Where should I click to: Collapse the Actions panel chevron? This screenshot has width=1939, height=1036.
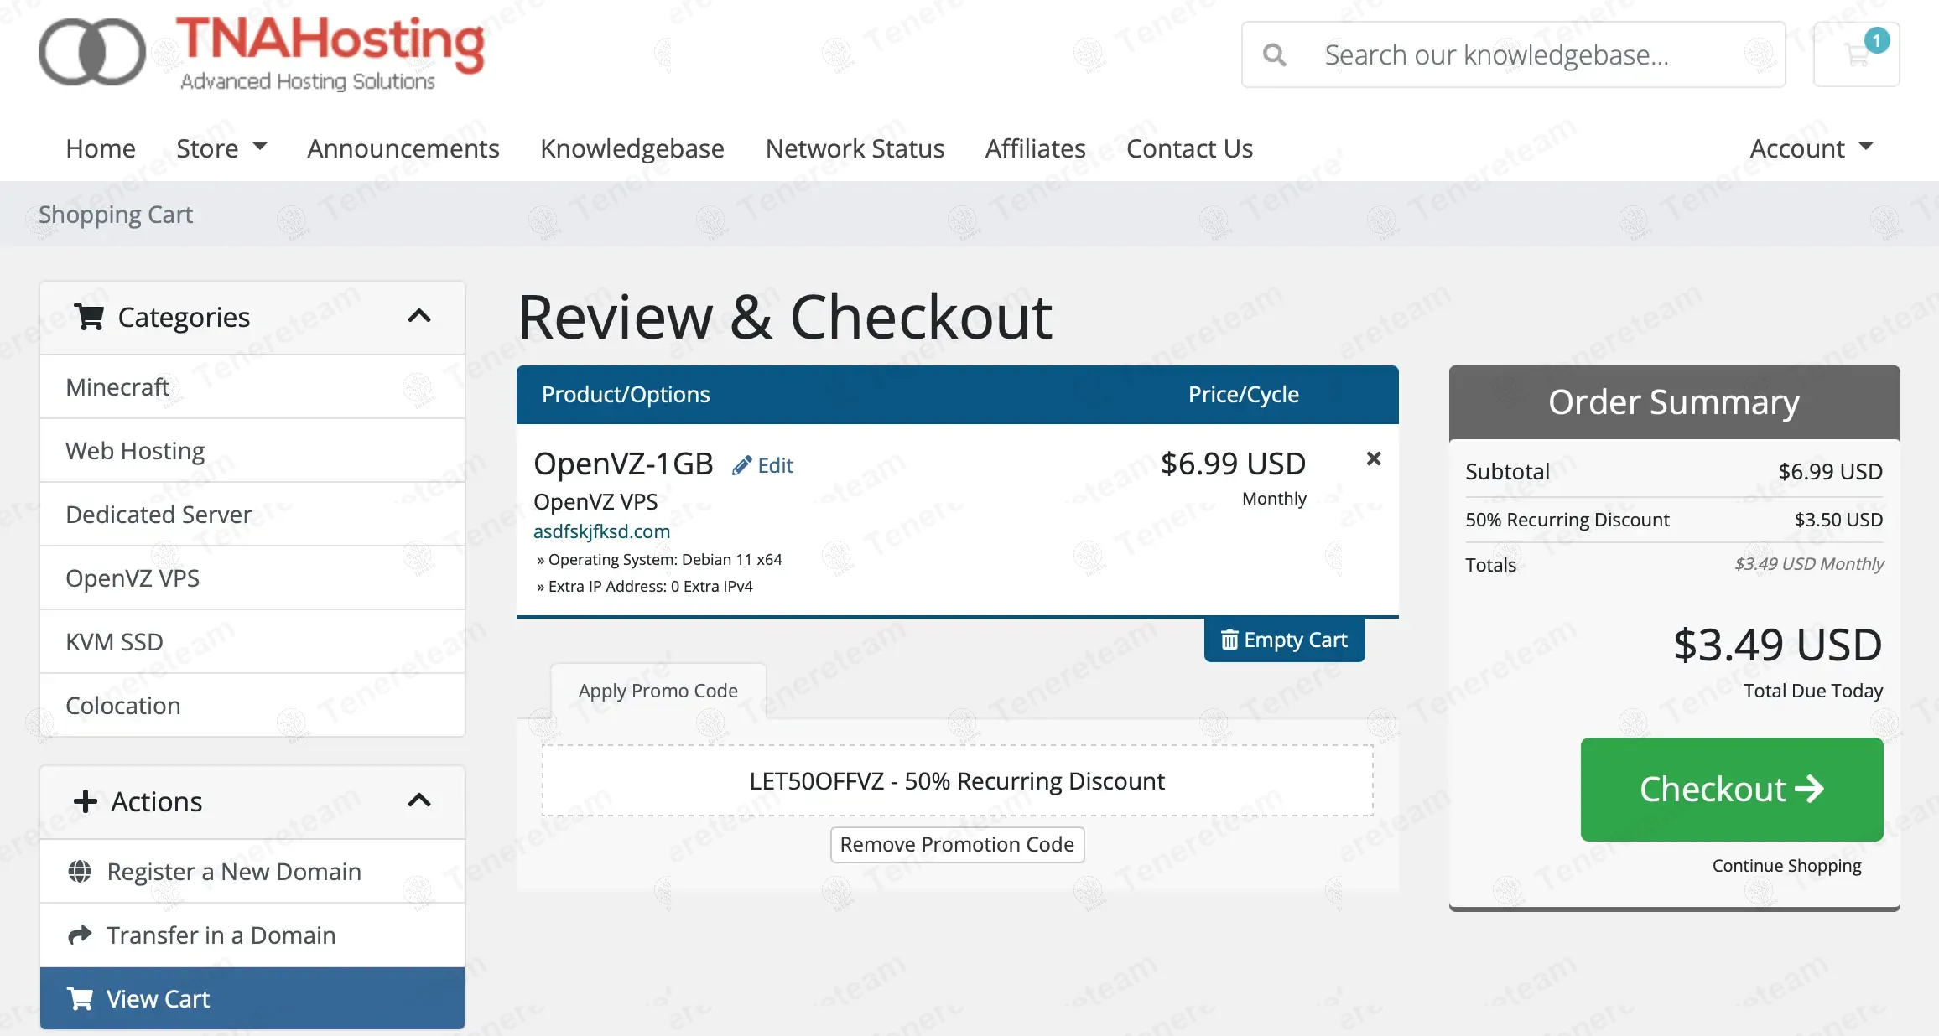(x=419, y=801)
